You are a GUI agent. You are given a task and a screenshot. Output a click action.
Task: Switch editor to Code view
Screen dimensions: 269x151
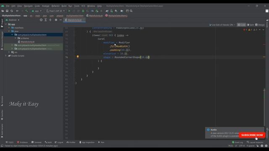(x=241, y=25)
